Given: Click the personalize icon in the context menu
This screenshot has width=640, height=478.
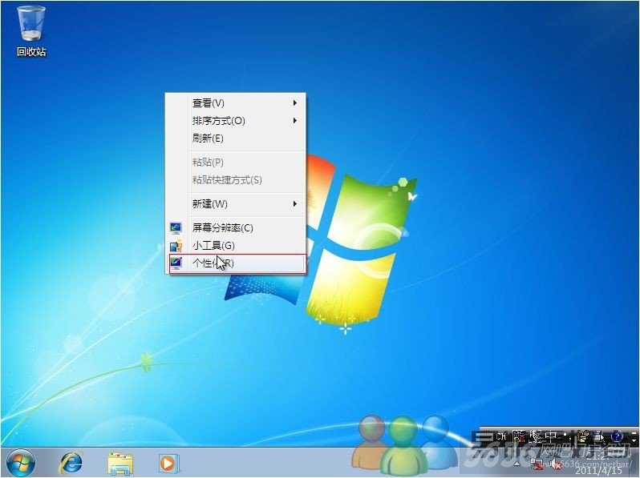Looking at the screenshot, I should coord(176,263).
